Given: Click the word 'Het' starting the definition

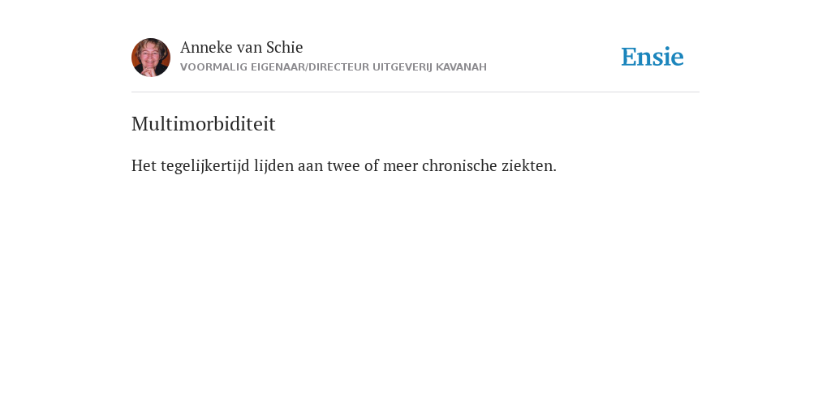Looking at the screenshot, I should 144,165.
